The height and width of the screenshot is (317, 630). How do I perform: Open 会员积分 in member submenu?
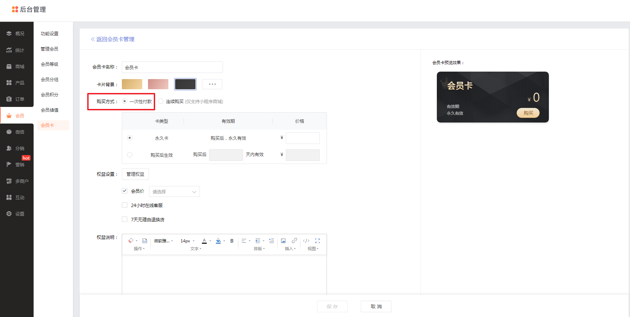50,95
